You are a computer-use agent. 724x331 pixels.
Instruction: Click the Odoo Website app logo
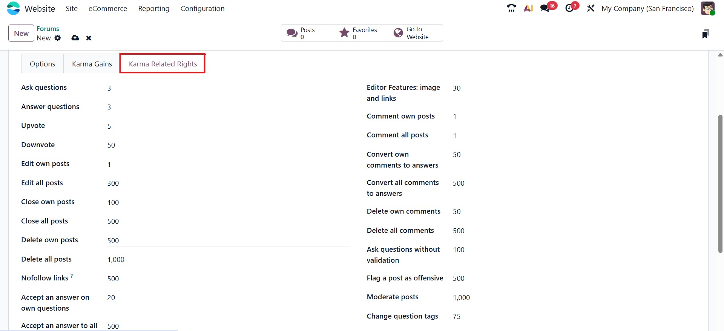pos(14,8)
